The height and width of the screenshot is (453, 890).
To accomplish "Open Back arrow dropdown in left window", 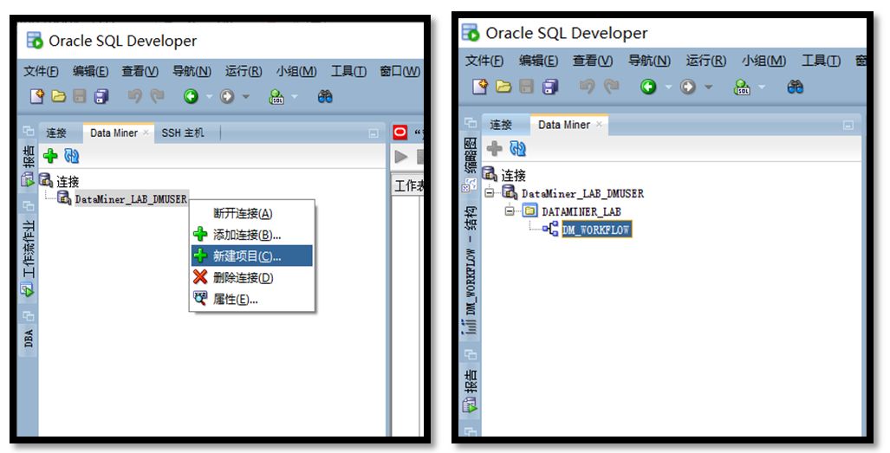I will 209,97.
